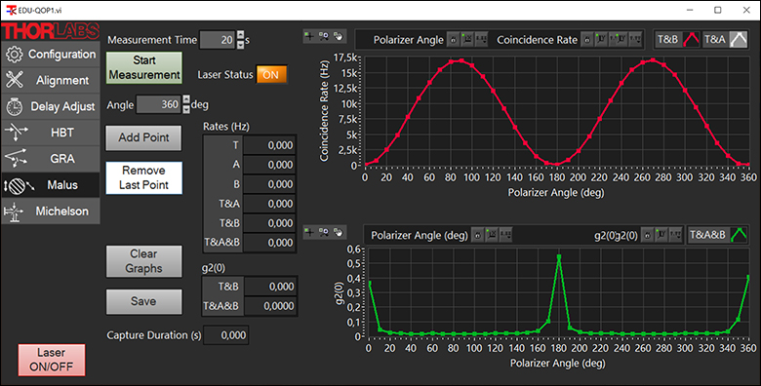The image size is (761, 386).
Task: Open Configuration gear tab
Action: click(51, 55)
